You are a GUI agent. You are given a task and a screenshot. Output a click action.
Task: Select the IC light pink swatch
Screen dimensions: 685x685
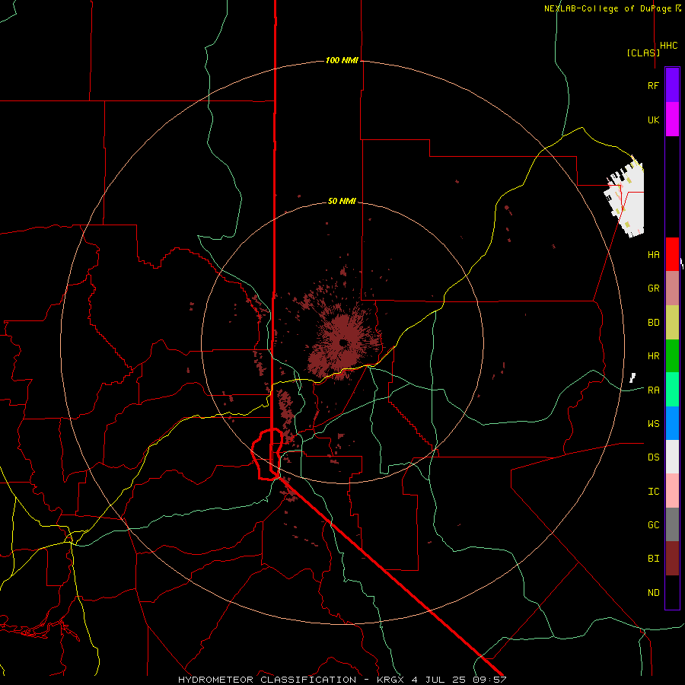click(672, 491)
